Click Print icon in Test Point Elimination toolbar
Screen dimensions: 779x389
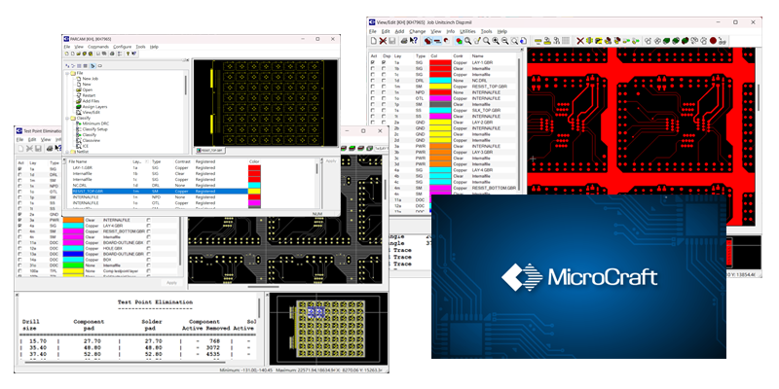[x=50, y=149]
